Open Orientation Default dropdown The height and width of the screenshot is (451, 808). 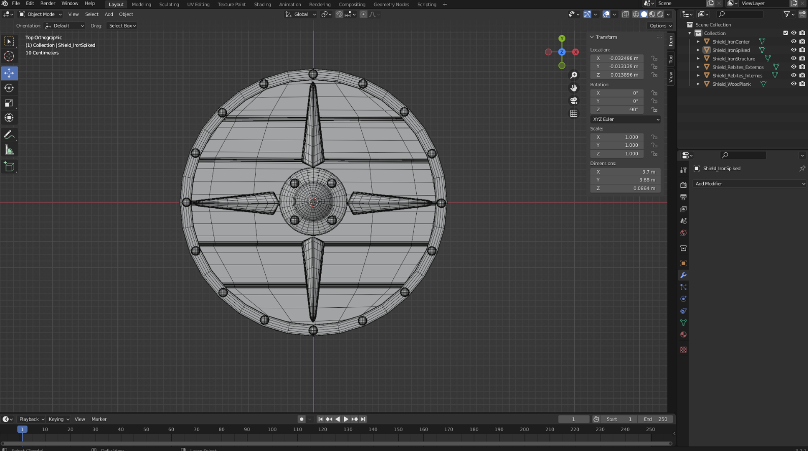(65, 25)
